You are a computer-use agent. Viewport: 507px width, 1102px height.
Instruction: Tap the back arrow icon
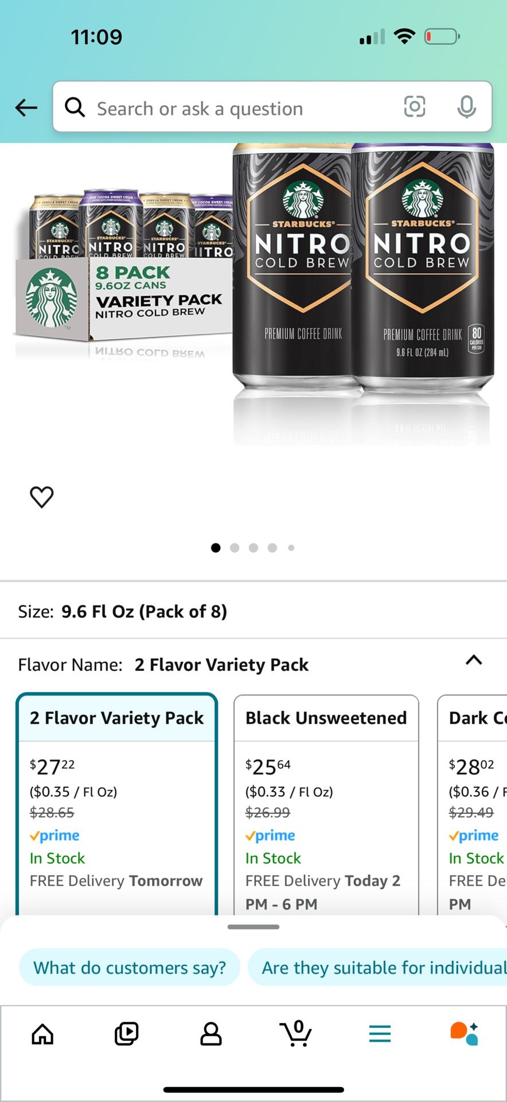point(26,107)
